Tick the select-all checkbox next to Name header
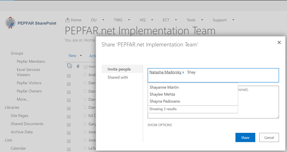The image size is (287, 152). [85, 67]
